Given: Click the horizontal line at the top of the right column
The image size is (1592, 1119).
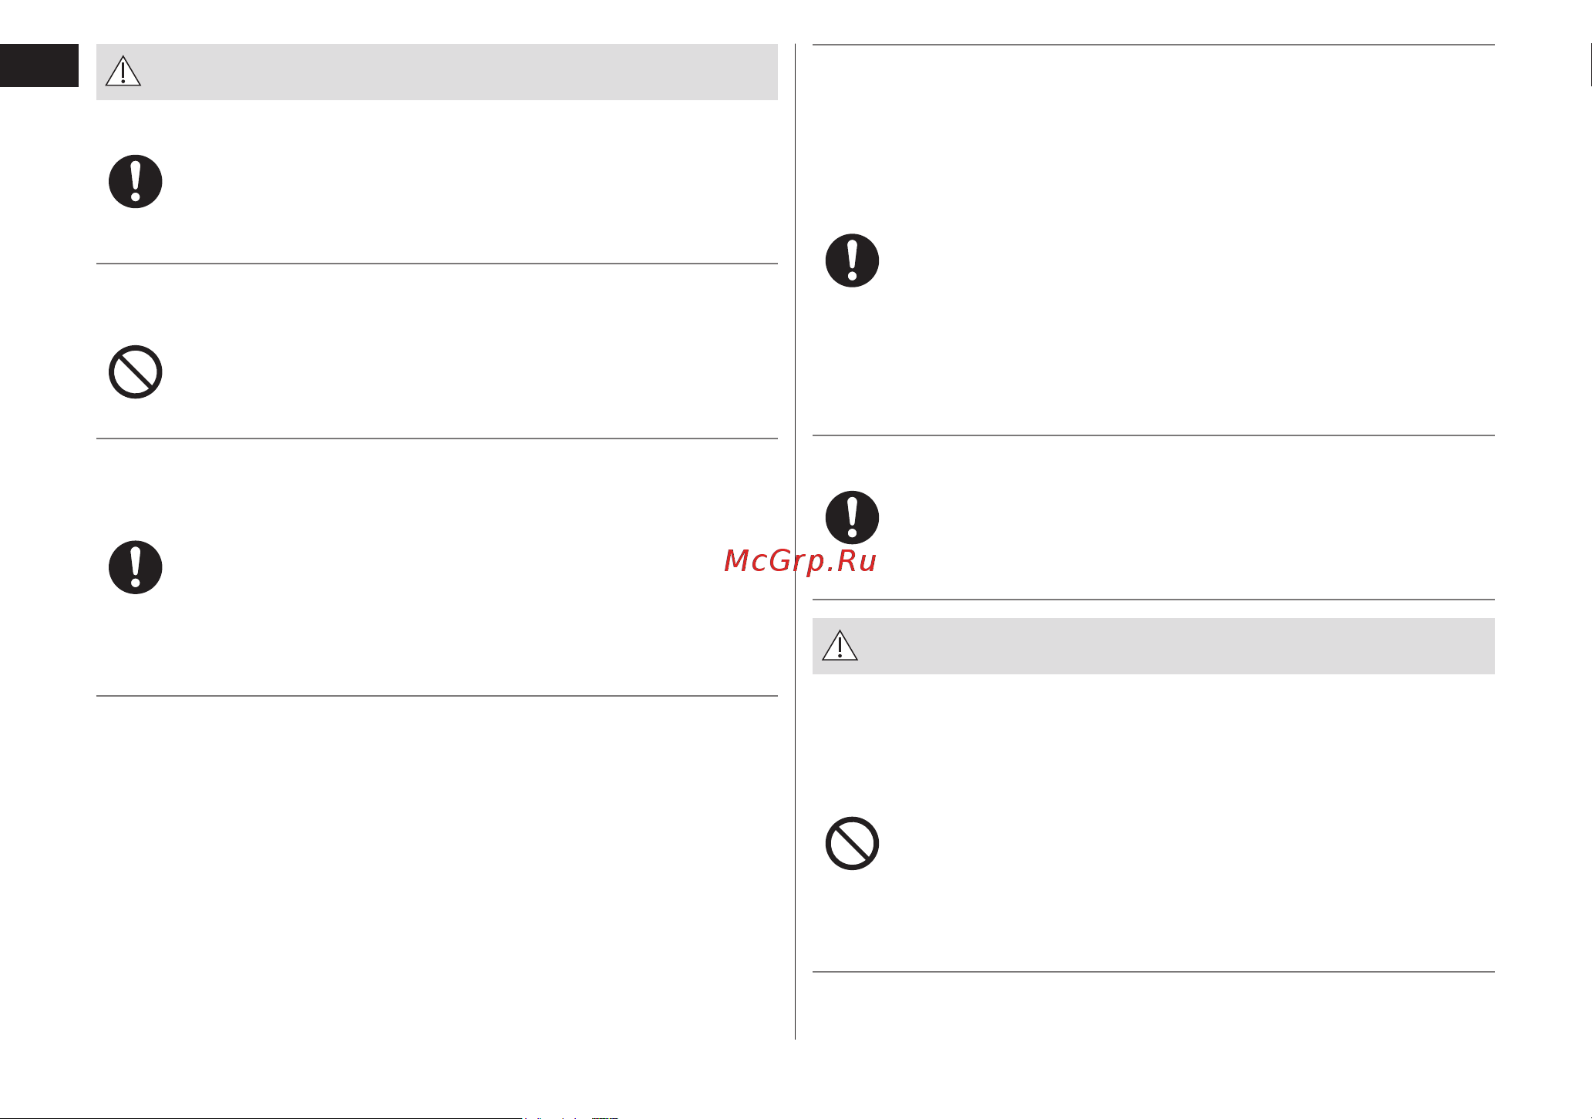Looking at the screenshot, I should [x=1153, y=45].
